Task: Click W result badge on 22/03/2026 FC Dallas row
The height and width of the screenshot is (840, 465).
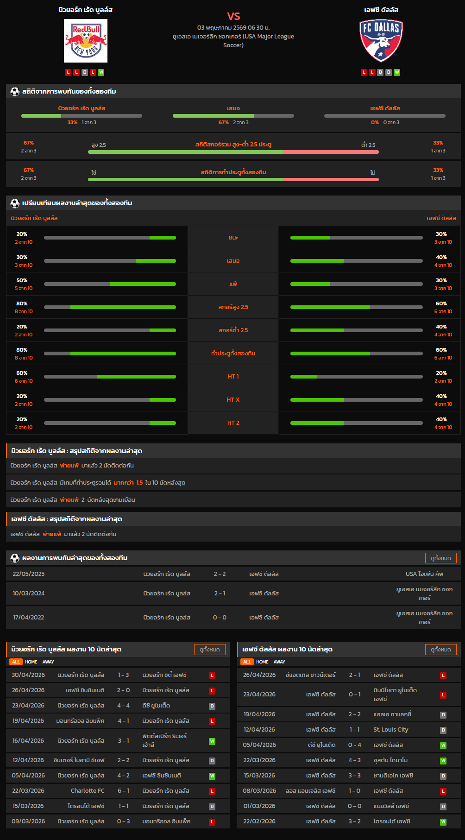Action: pyautogui.click(x=443, y=761)
